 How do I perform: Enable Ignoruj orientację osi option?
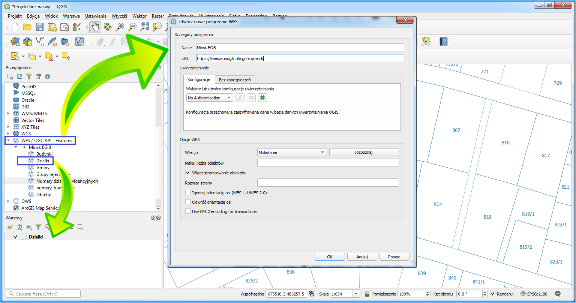pyautogui.click(x=188, y=192)
